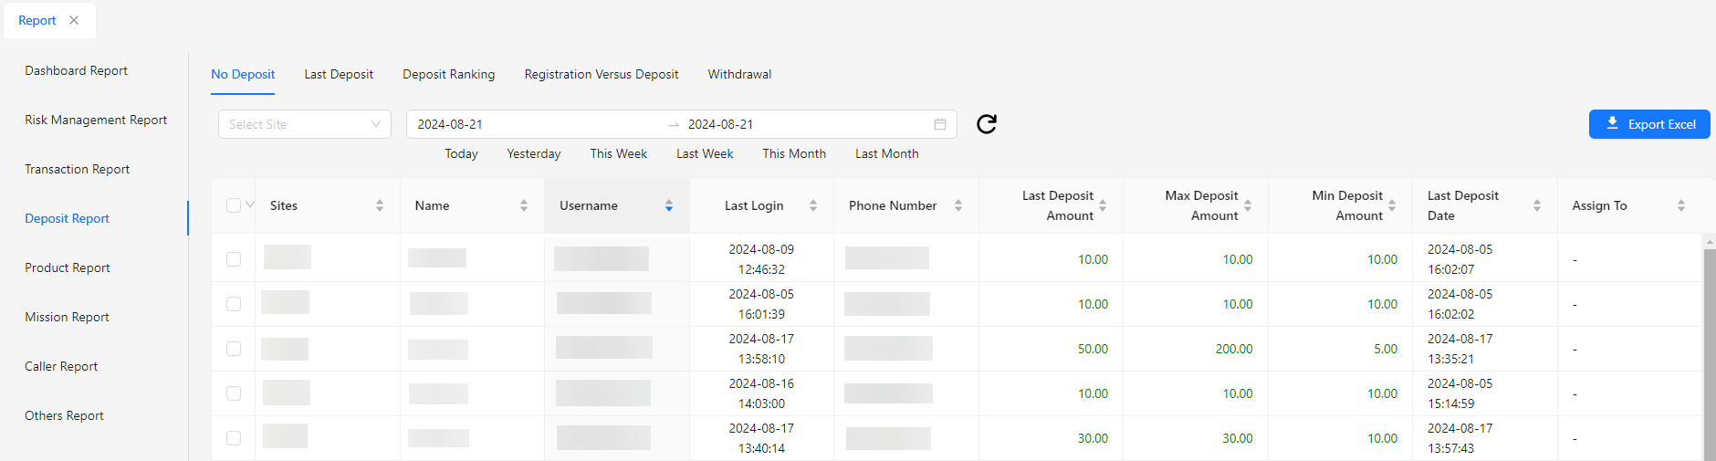Click the Export Excel button

pos(1648,124)
